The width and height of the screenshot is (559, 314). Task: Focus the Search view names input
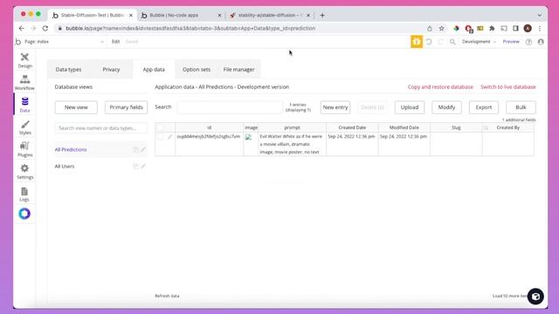(101, 128)
